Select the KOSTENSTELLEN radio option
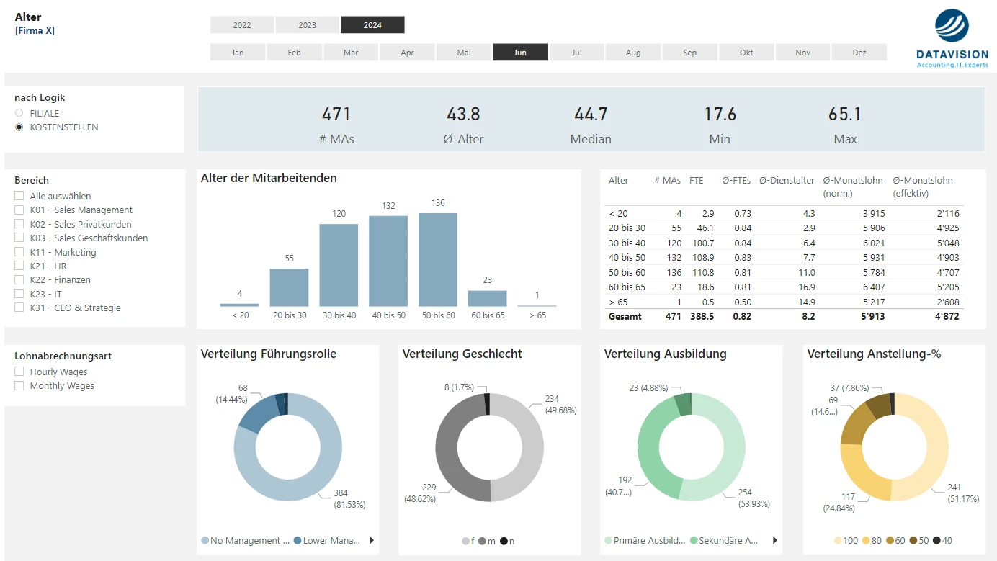 [19, 127]
